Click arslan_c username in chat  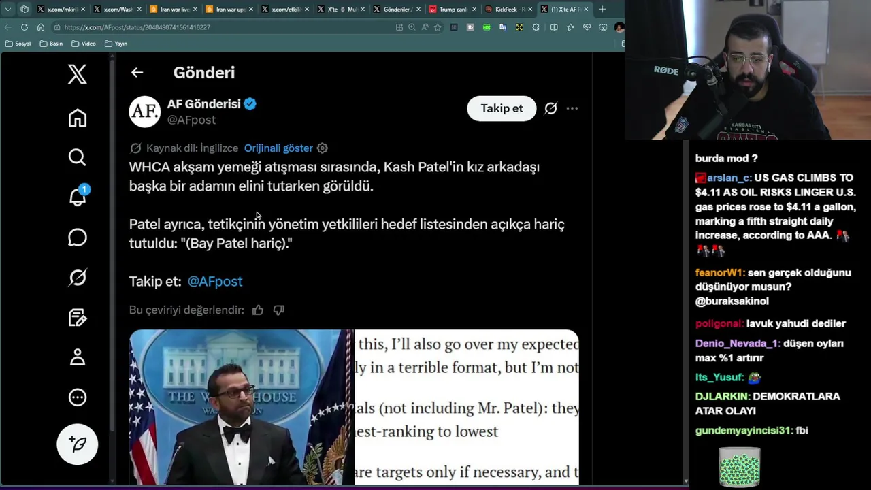(729, 178)
